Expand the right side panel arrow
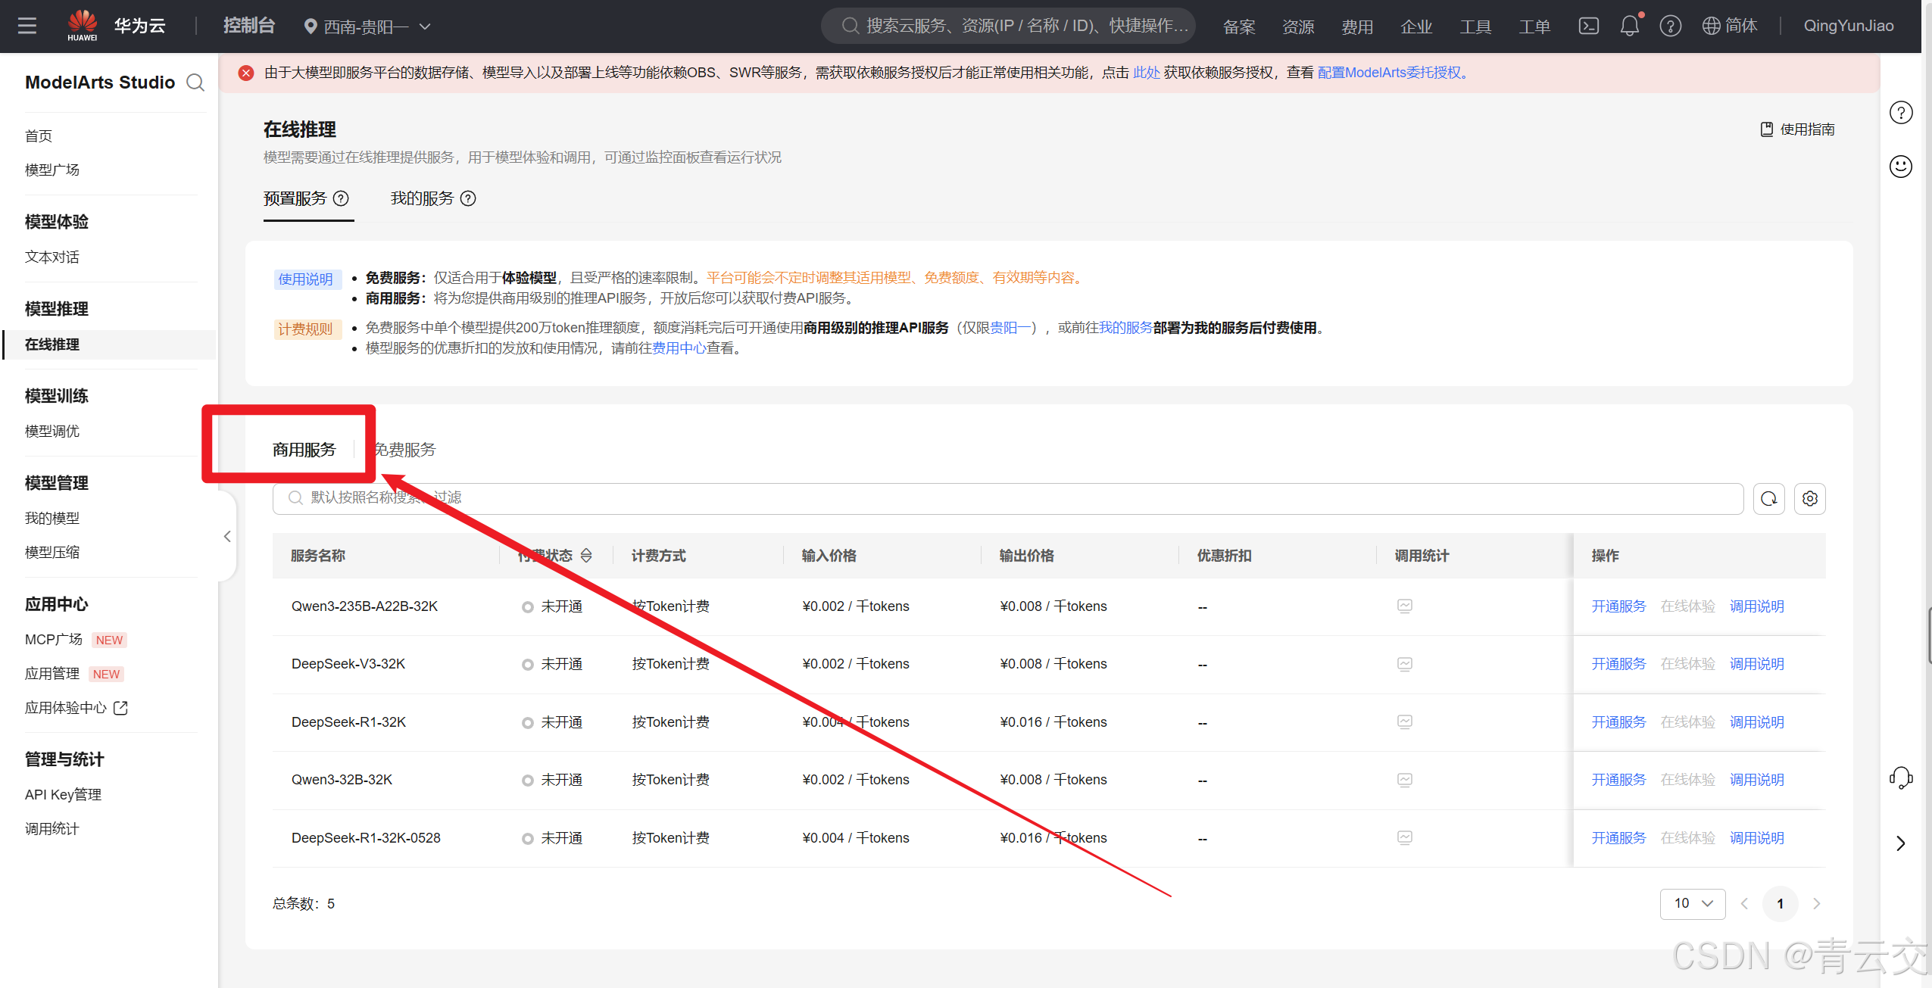This screenshot has width=1932, height=988. (1901, 843)
